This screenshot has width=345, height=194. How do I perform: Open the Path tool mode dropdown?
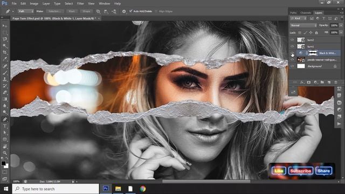tap(25, 11)
